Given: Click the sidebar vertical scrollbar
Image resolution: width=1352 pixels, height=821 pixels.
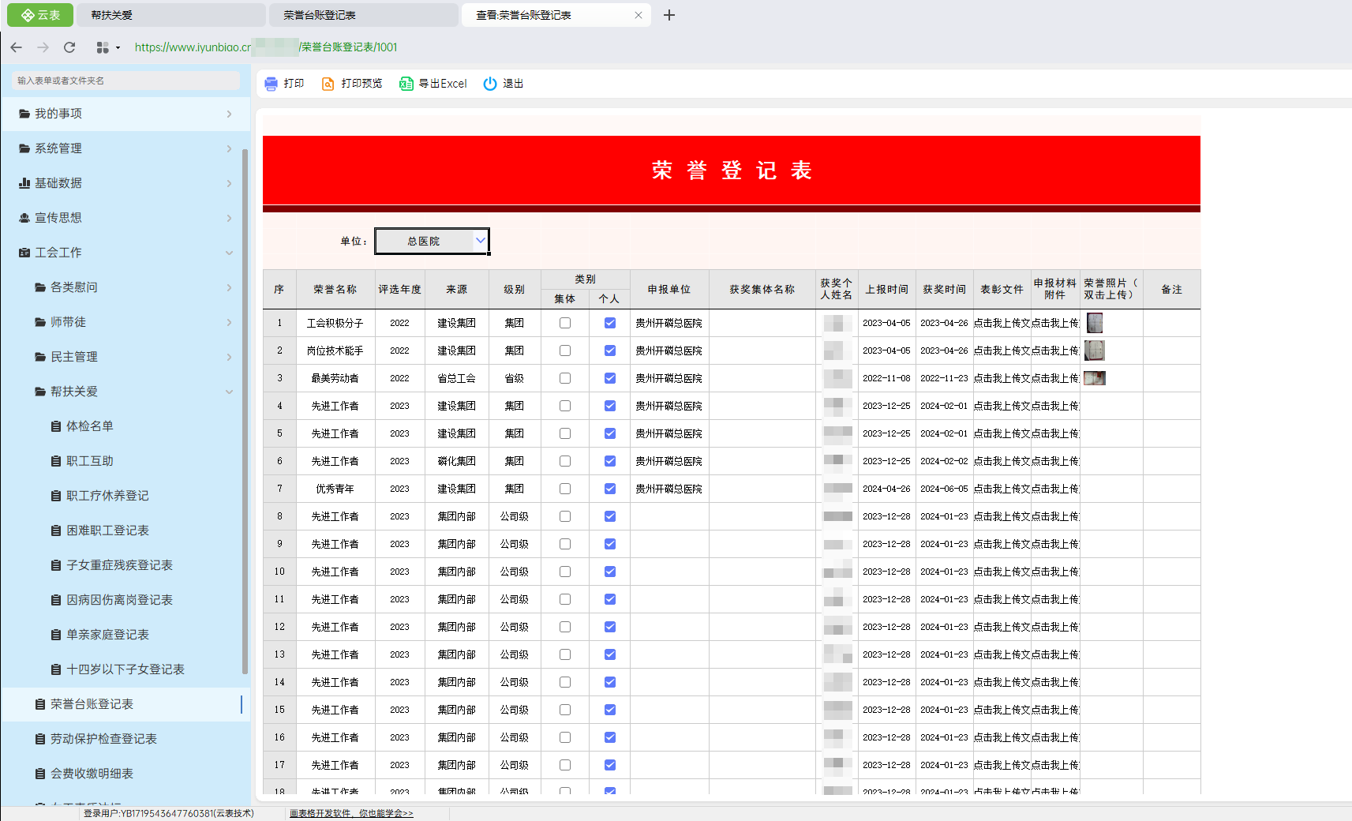Looking at the screenshot, I should [245, 410].
